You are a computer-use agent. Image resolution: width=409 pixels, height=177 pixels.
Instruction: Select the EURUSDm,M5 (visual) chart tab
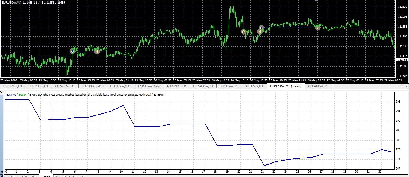coord(286,86)
